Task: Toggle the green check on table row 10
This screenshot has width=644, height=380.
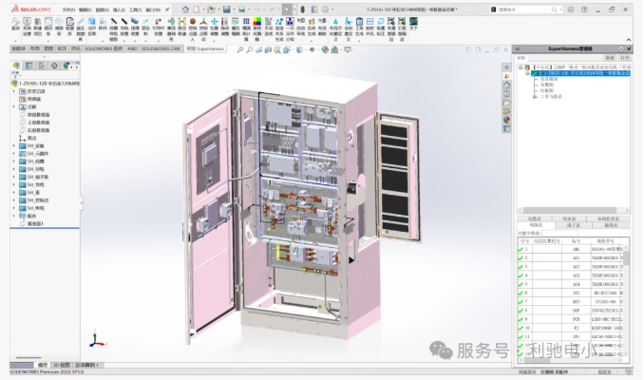Action: coord(521,328)
